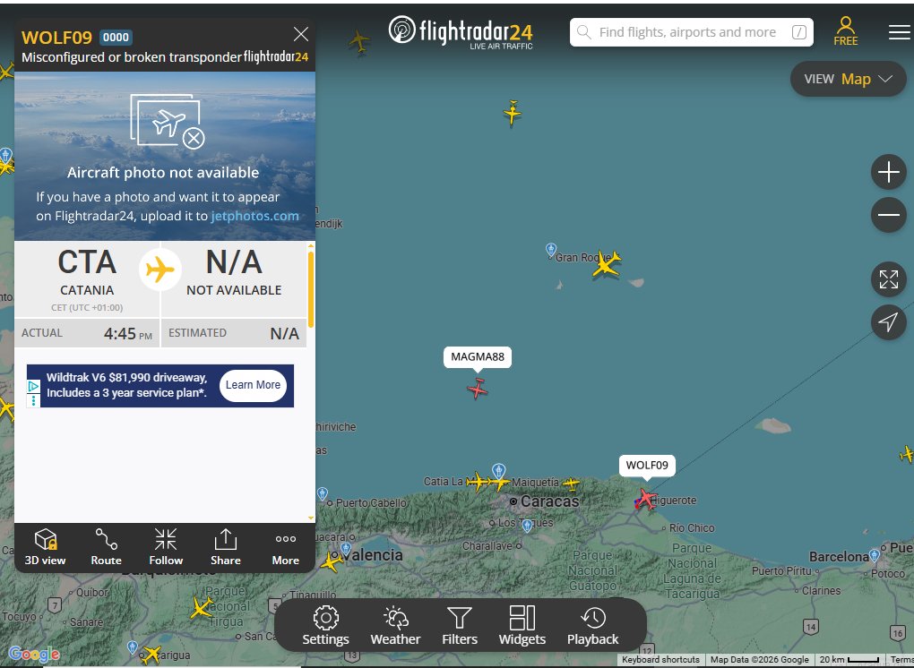This screenshot has height=668, width=914.
Task: Open the jetphotos.com link
Action: coord(254,216)
